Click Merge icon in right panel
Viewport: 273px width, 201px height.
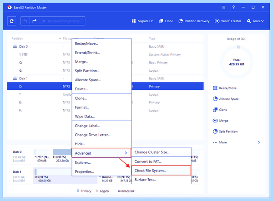point(215,121)
